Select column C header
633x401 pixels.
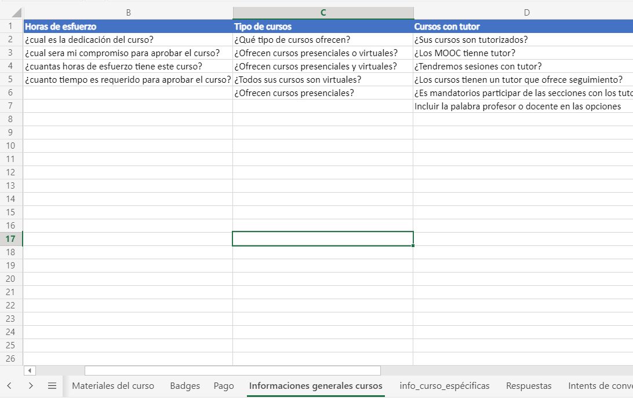pyautogui.click(x=323, y=13)
